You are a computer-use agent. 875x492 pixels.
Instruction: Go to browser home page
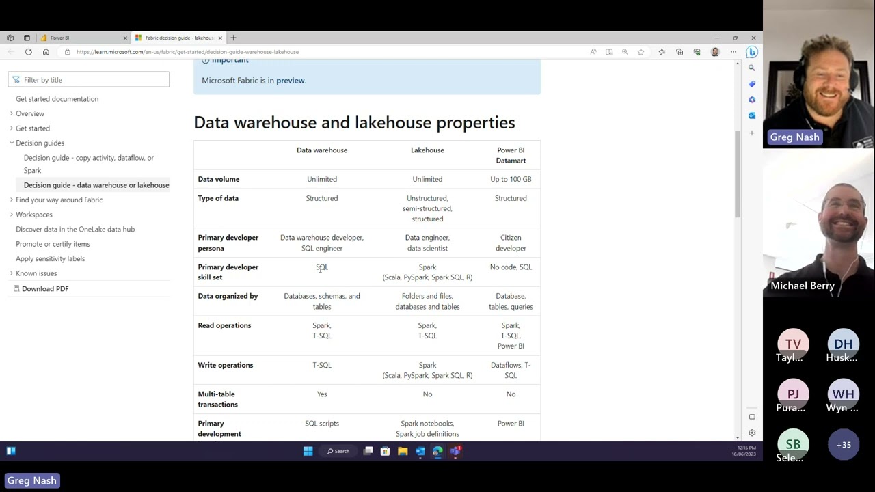tap(46, 52)
